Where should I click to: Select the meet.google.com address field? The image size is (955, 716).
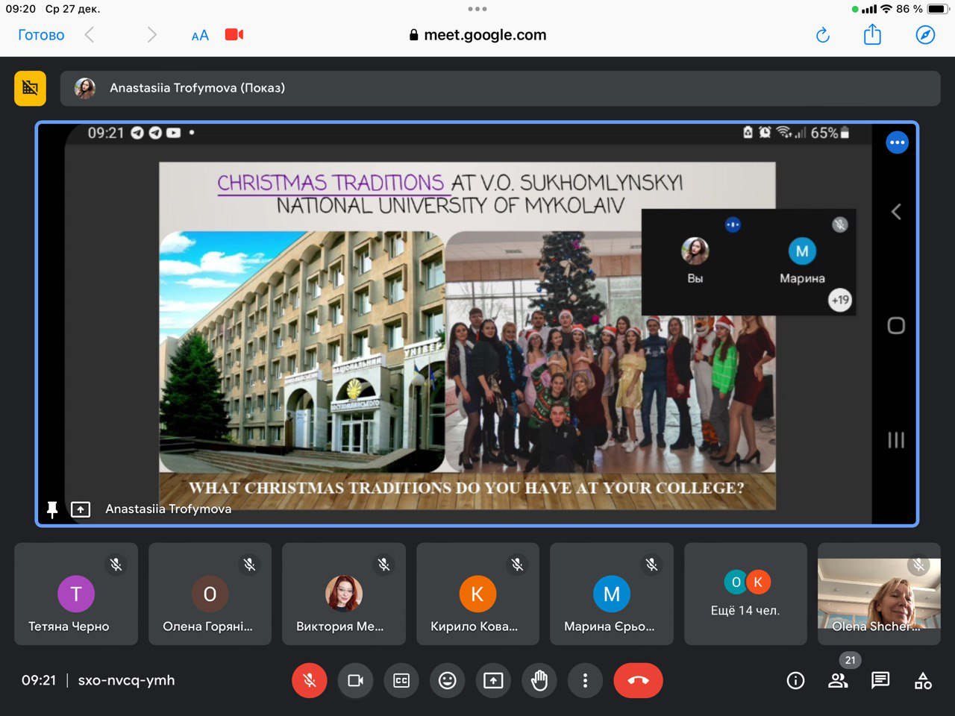pos(477,35)
